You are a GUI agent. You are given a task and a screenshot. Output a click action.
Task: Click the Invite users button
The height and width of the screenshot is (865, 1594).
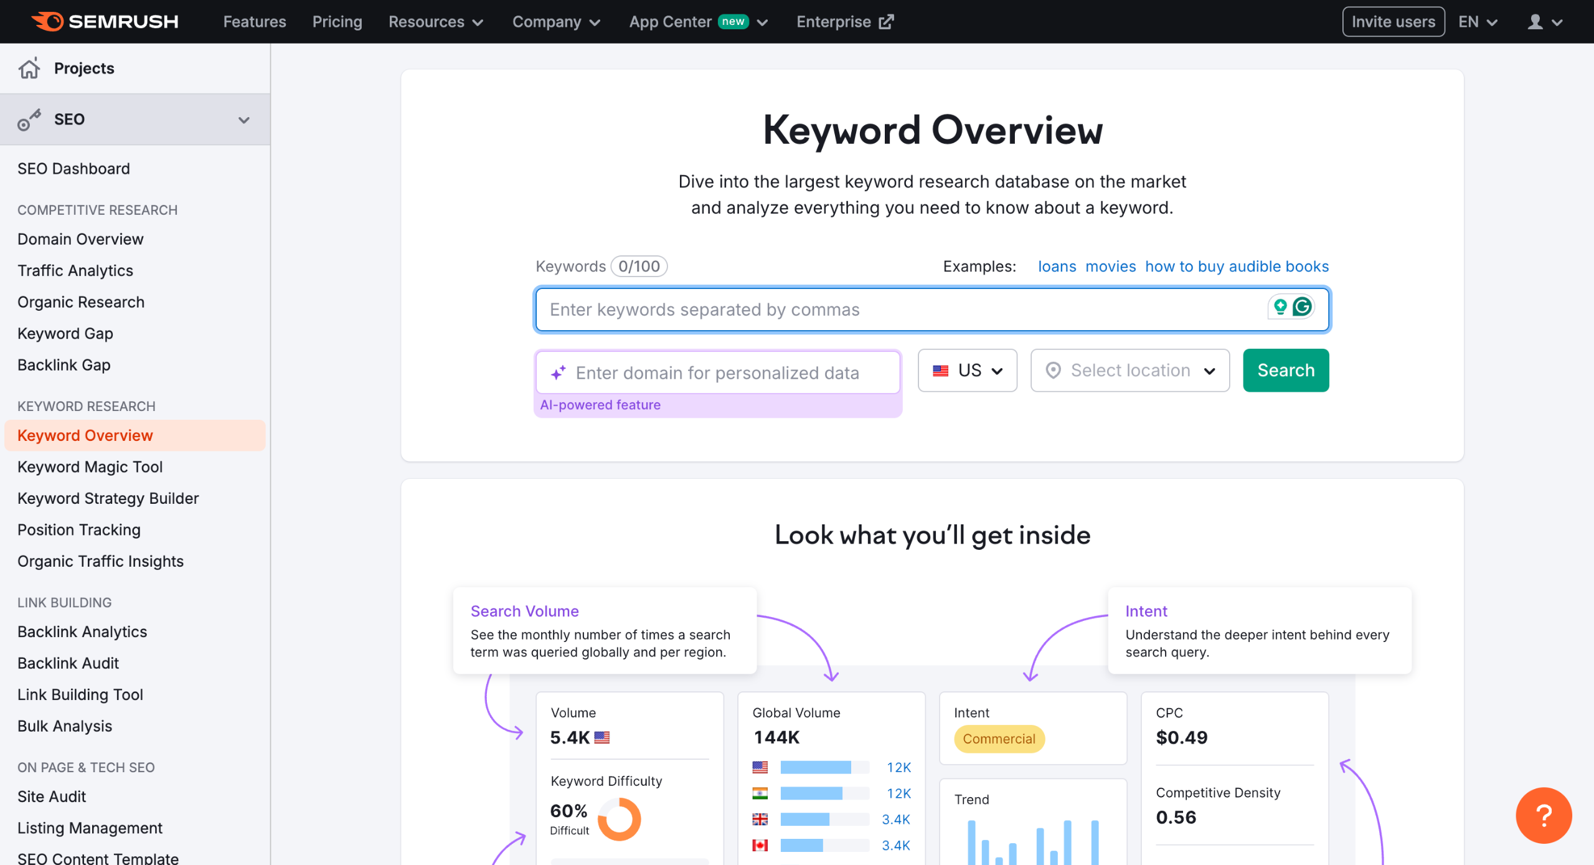(1393, 22)
